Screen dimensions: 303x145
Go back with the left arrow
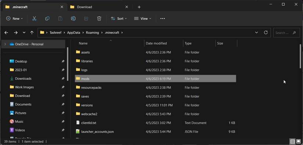pos(6,33)
